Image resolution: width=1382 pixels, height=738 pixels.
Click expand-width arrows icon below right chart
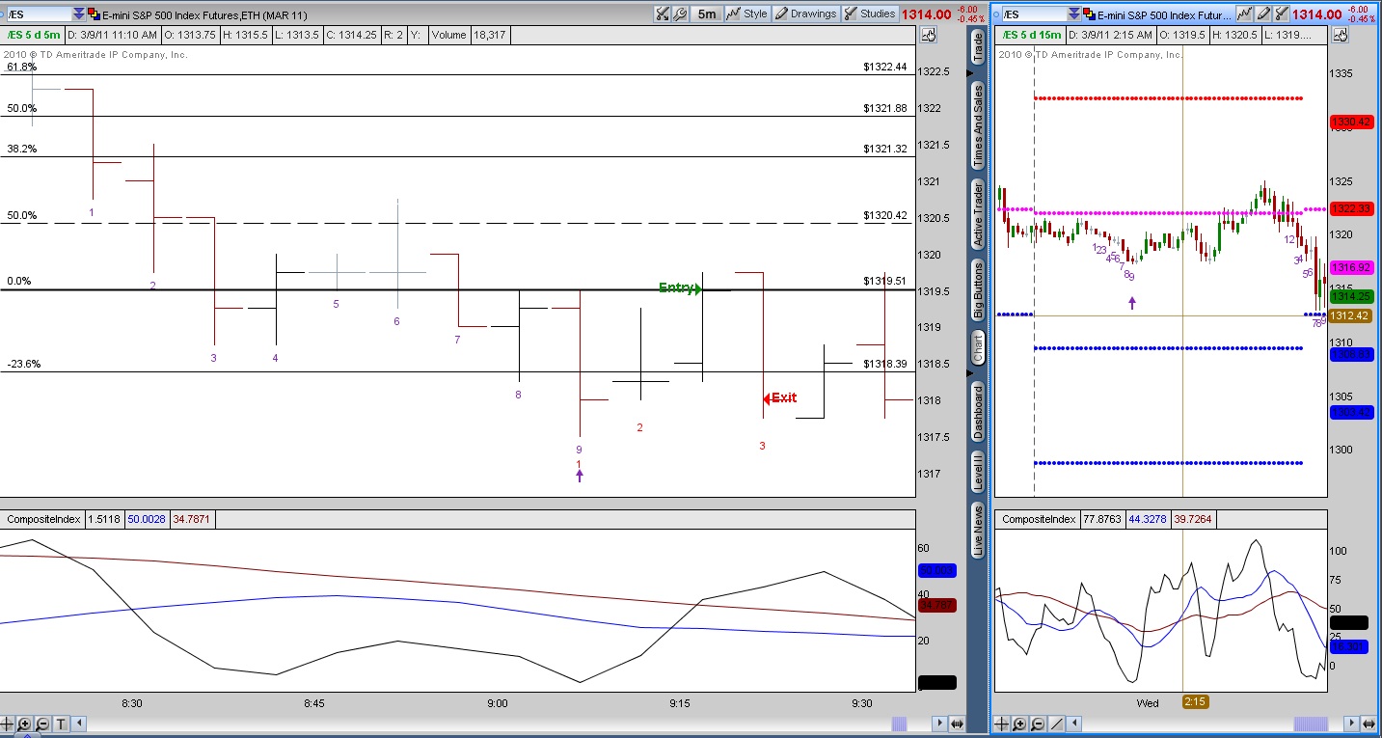[x=1368, y=723]
